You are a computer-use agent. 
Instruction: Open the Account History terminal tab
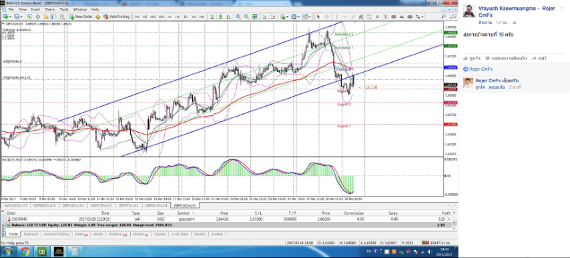[56, 234]
